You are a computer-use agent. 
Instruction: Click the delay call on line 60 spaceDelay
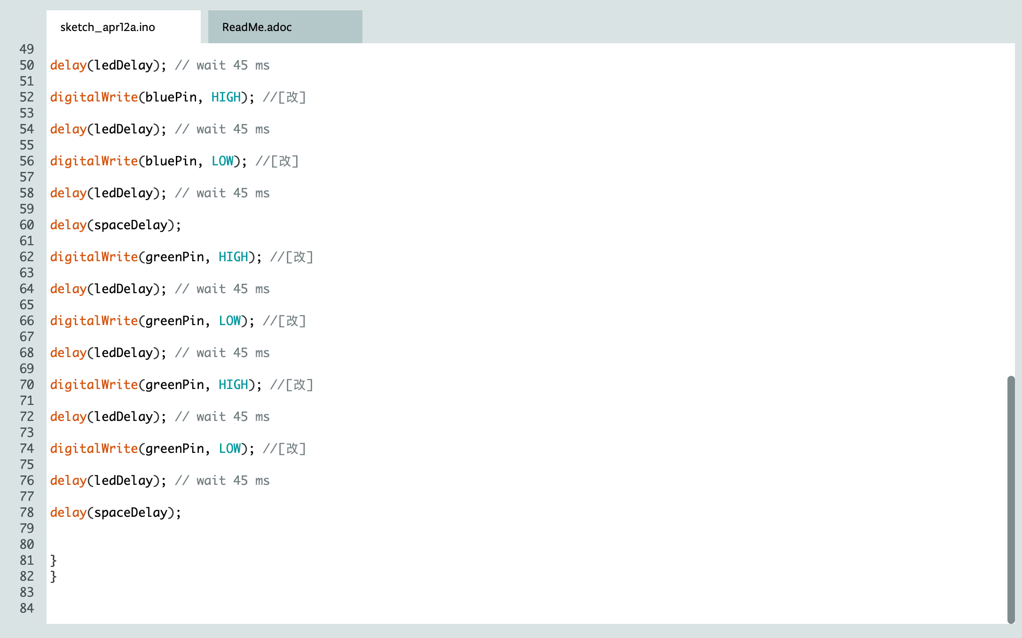pyautogui.click(x=68, y=225)
